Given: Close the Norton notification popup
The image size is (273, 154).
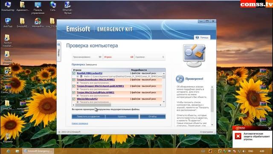Looking at the screenshot, I should (270, 128).
